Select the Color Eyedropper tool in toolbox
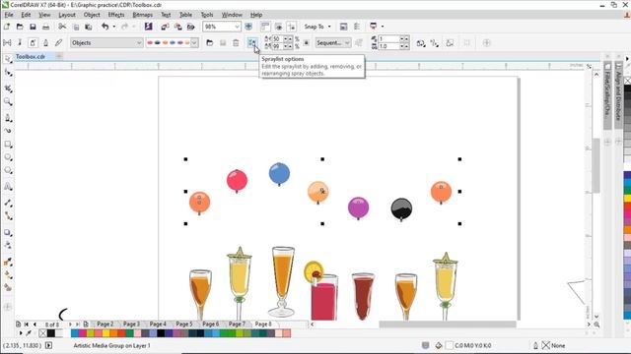The width and height of the screenshot is (631, 354). click(x=8, y=262)
